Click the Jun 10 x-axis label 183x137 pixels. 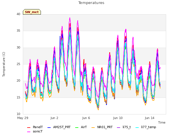tap(118, 118)
